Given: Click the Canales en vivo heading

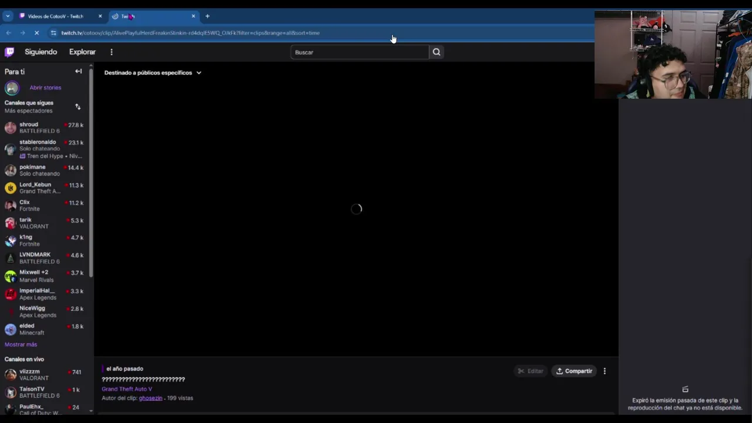Looking at the screenshot, I should (24, 359).
